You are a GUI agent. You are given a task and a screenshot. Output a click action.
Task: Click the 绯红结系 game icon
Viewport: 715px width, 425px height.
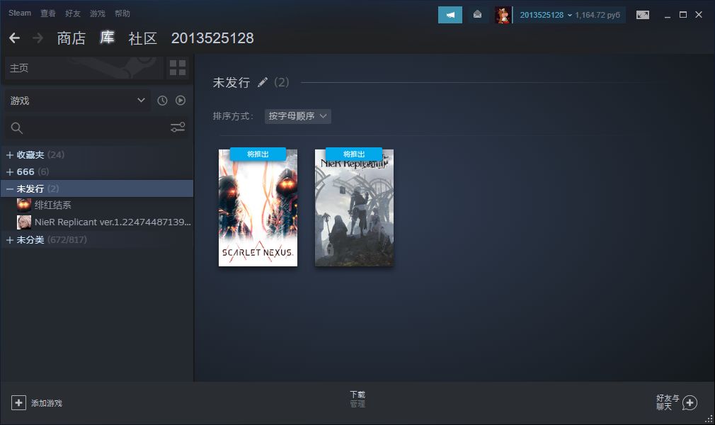tap(24, 205)
